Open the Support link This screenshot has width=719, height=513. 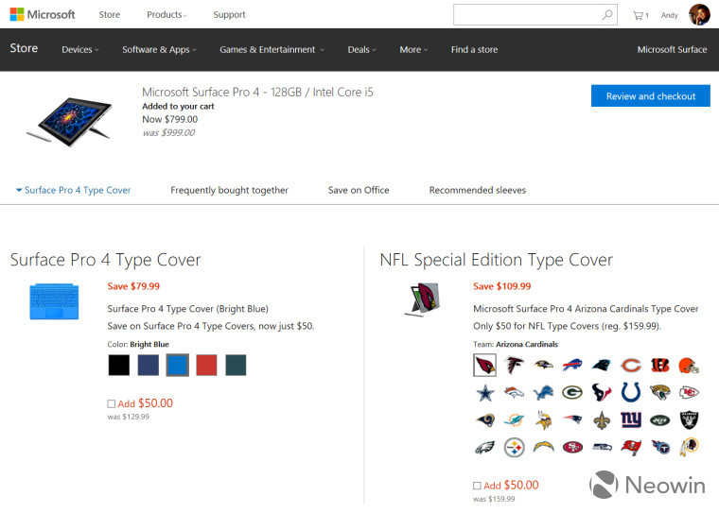click(229, 15)
